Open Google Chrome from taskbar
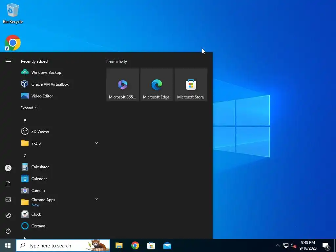336x252 pixels. pos(135,245)
